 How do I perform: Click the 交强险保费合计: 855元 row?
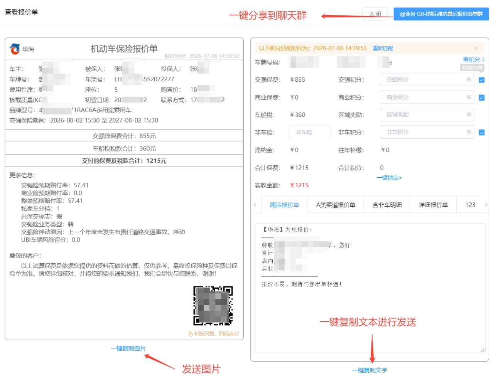point(124,136)
